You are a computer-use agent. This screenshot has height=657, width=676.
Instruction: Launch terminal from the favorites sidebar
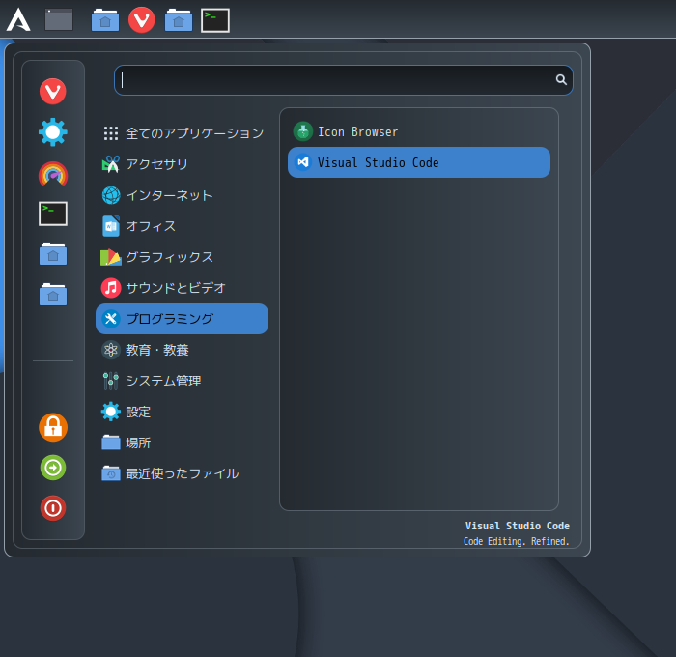click(x=52, y=214)
